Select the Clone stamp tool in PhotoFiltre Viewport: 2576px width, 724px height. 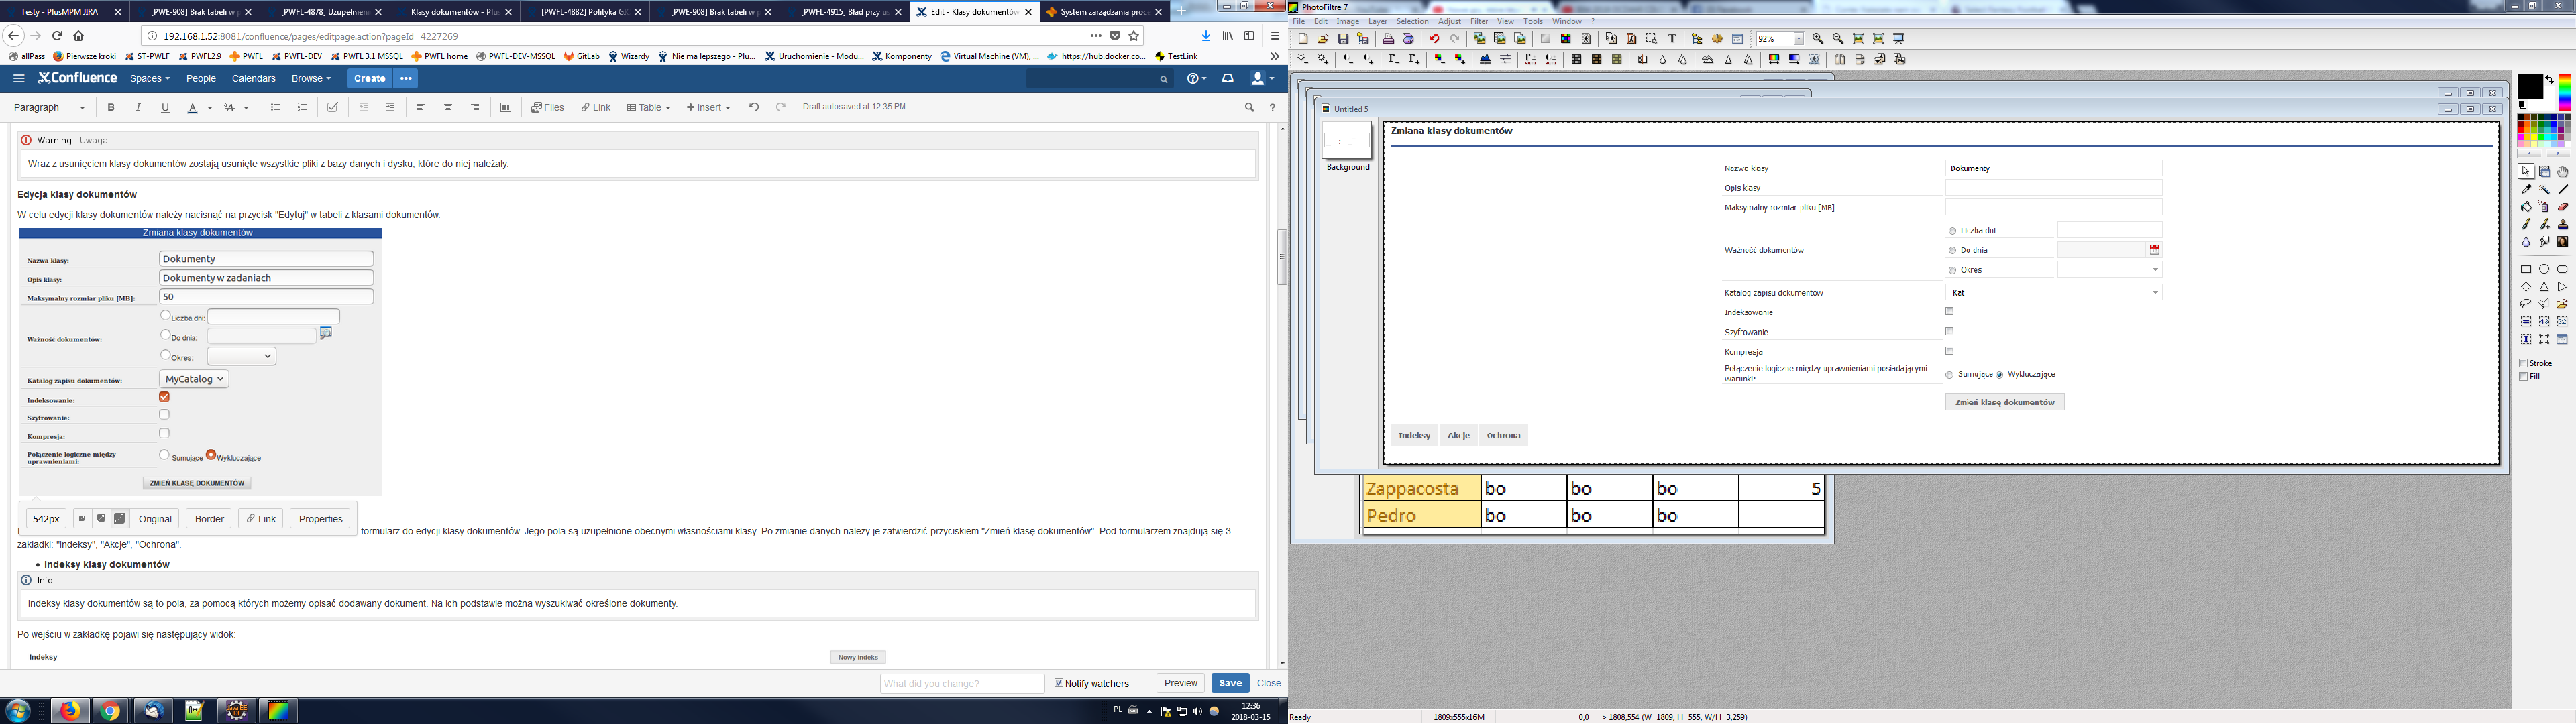tap(2563, 224)
